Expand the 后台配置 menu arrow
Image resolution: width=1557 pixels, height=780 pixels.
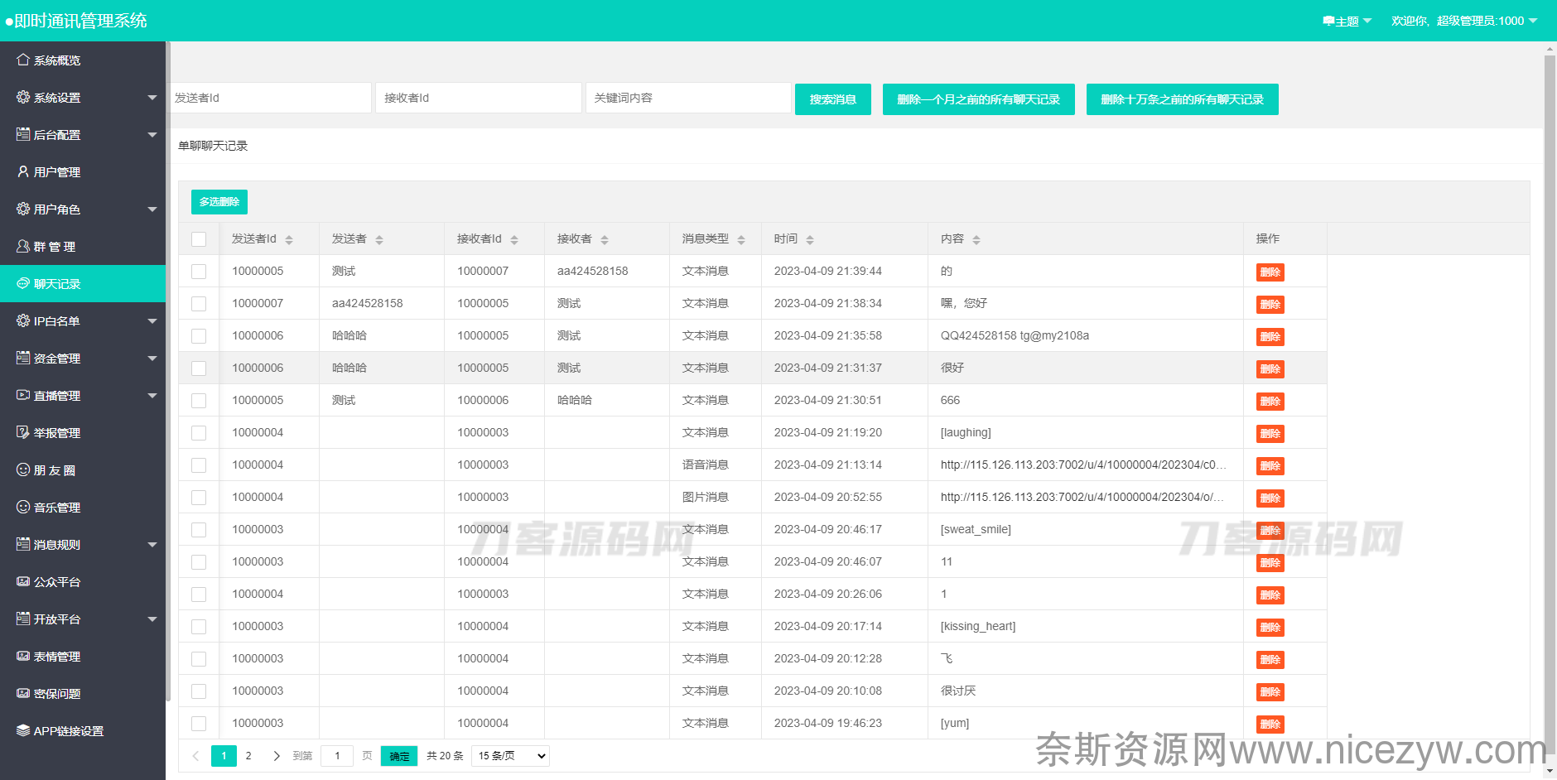click(x=152, y=135)
